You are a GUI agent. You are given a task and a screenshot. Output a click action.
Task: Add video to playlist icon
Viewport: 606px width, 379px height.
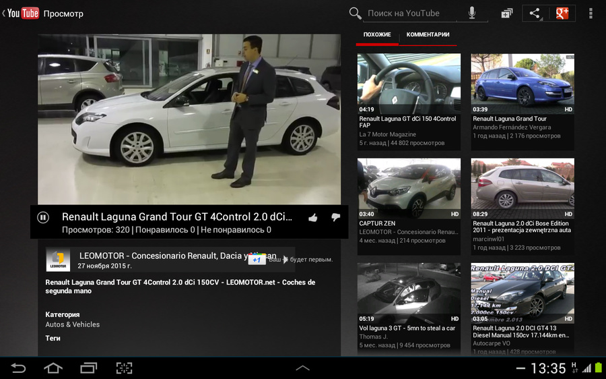click(x=506, y=13)
